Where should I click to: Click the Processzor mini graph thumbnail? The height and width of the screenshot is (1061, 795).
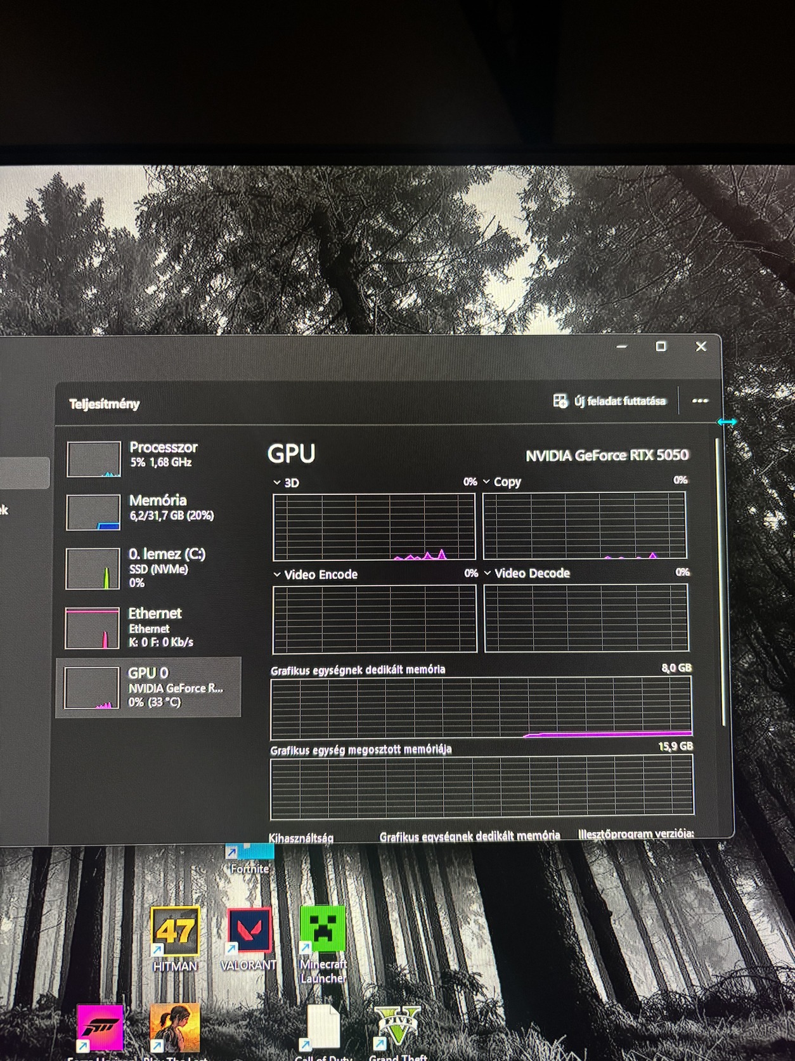coord(94,459)
